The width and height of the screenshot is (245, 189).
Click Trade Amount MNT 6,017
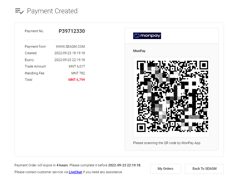[x=77, y=66]
